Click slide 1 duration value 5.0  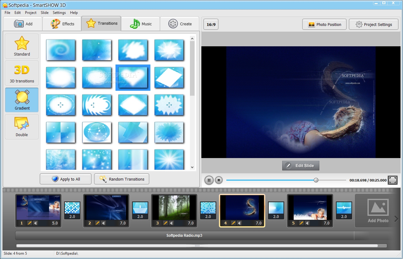pyautogui.click(x=55, y=223)
